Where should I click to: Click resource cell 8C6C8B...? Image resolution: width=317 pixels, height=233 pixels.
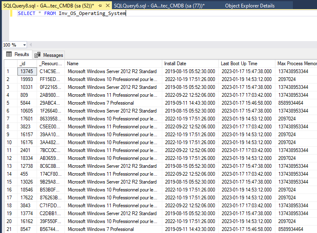tap(51, 166)
